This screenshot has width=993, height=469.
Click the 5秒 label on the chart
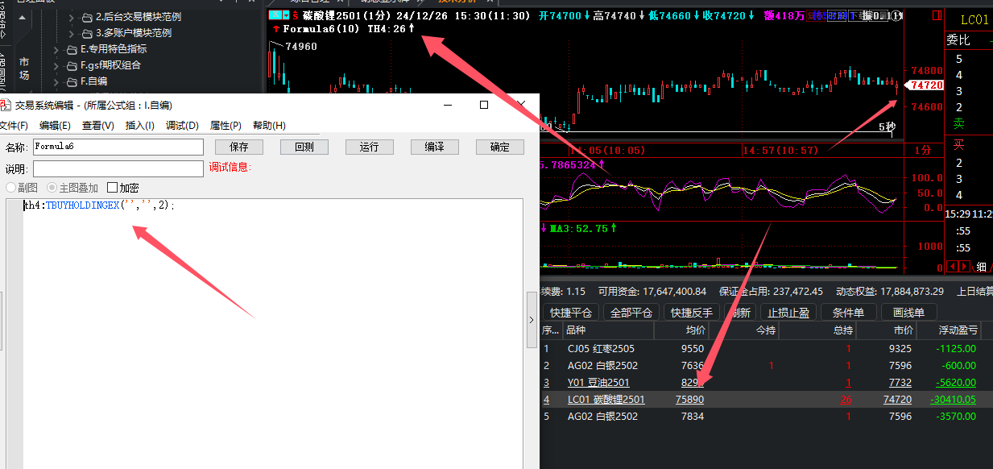click(x=886, y=127)
